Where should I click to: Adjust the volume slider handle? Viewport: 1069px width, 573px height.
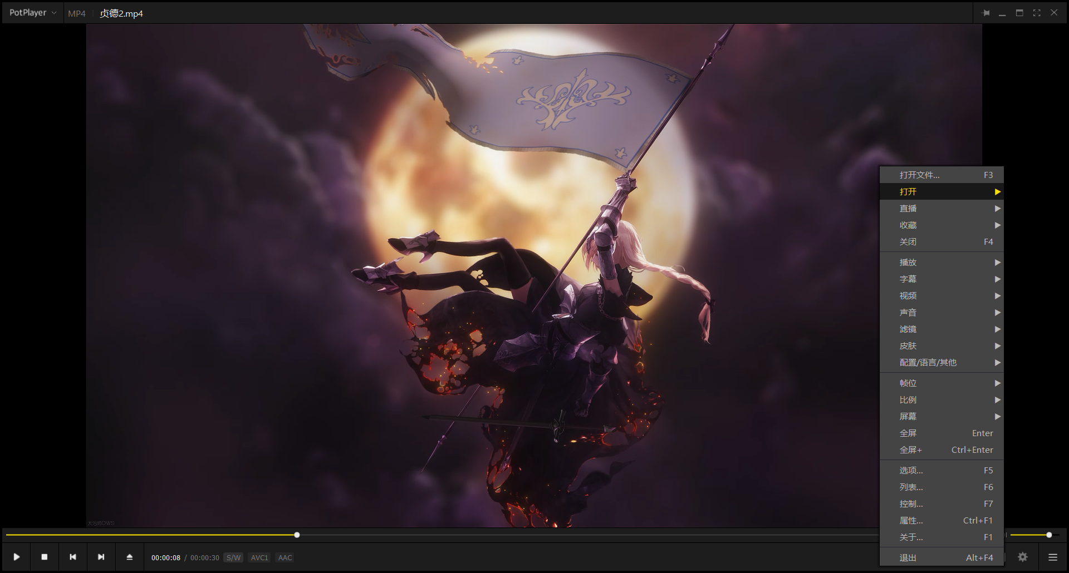(x=1049, y=535)
